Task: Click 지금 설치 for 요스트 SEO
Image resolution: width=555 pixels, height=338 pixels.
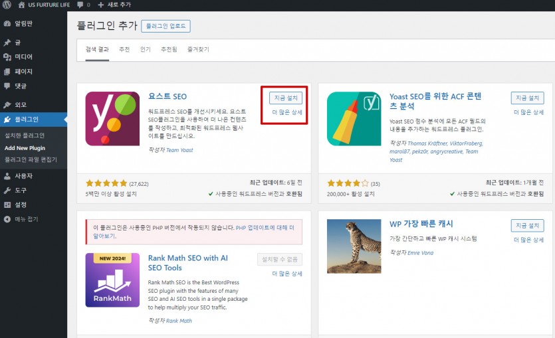Action: (286, 98)
